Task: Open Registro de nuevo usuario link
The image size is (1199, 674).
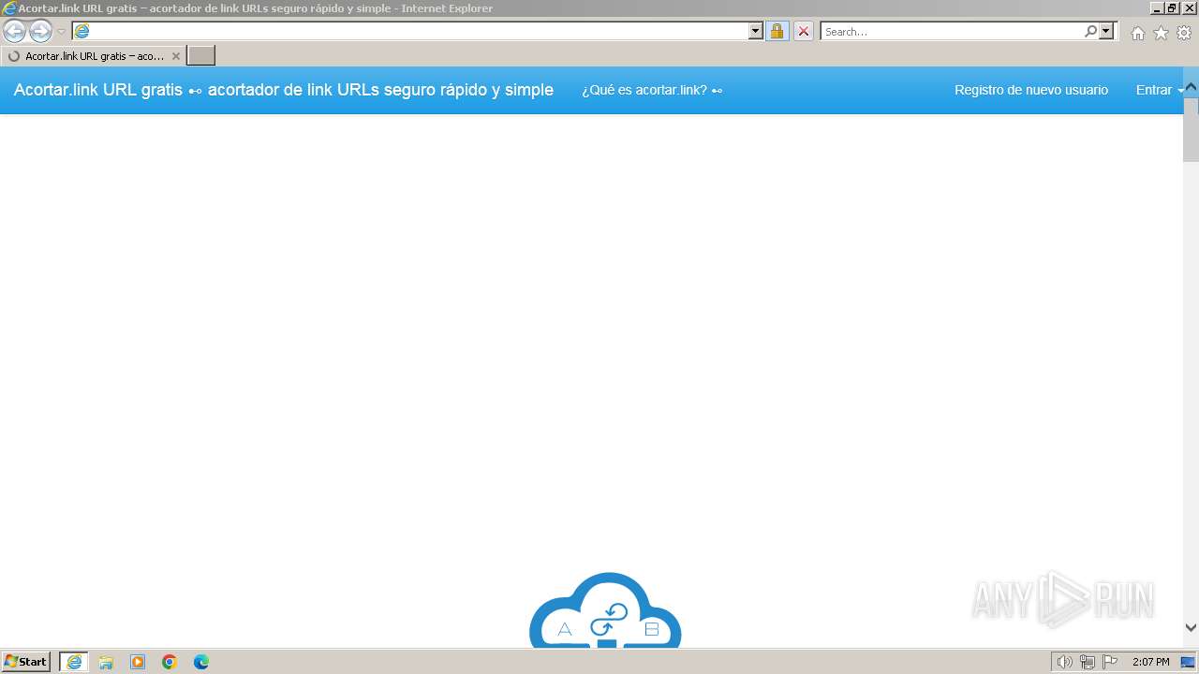Action: tap(1031, 90)
